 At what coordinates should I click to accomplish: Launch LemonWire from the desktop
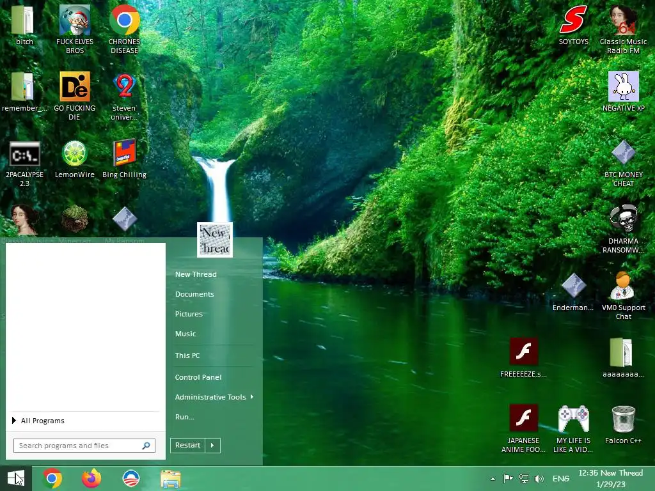click(x=75, y=159)
